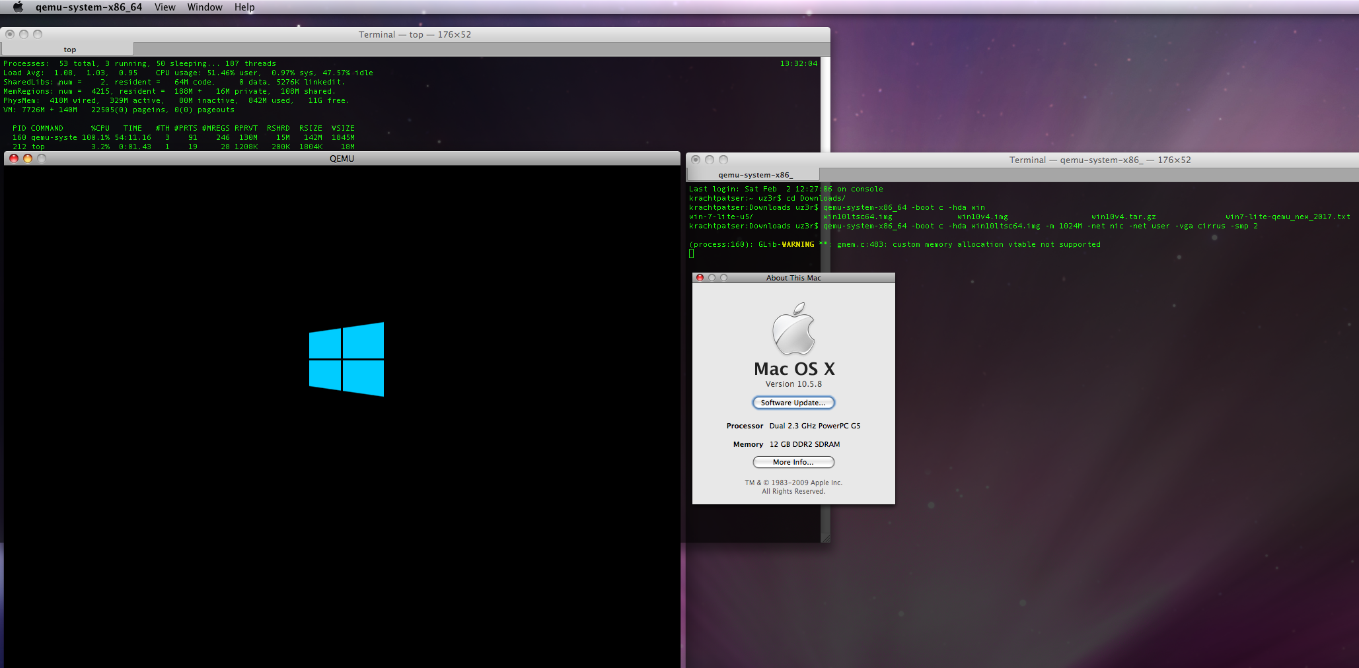The width and height of the screenshot is (1359, 668).
Task: Click the '212 top' process row
Action: 183,147
